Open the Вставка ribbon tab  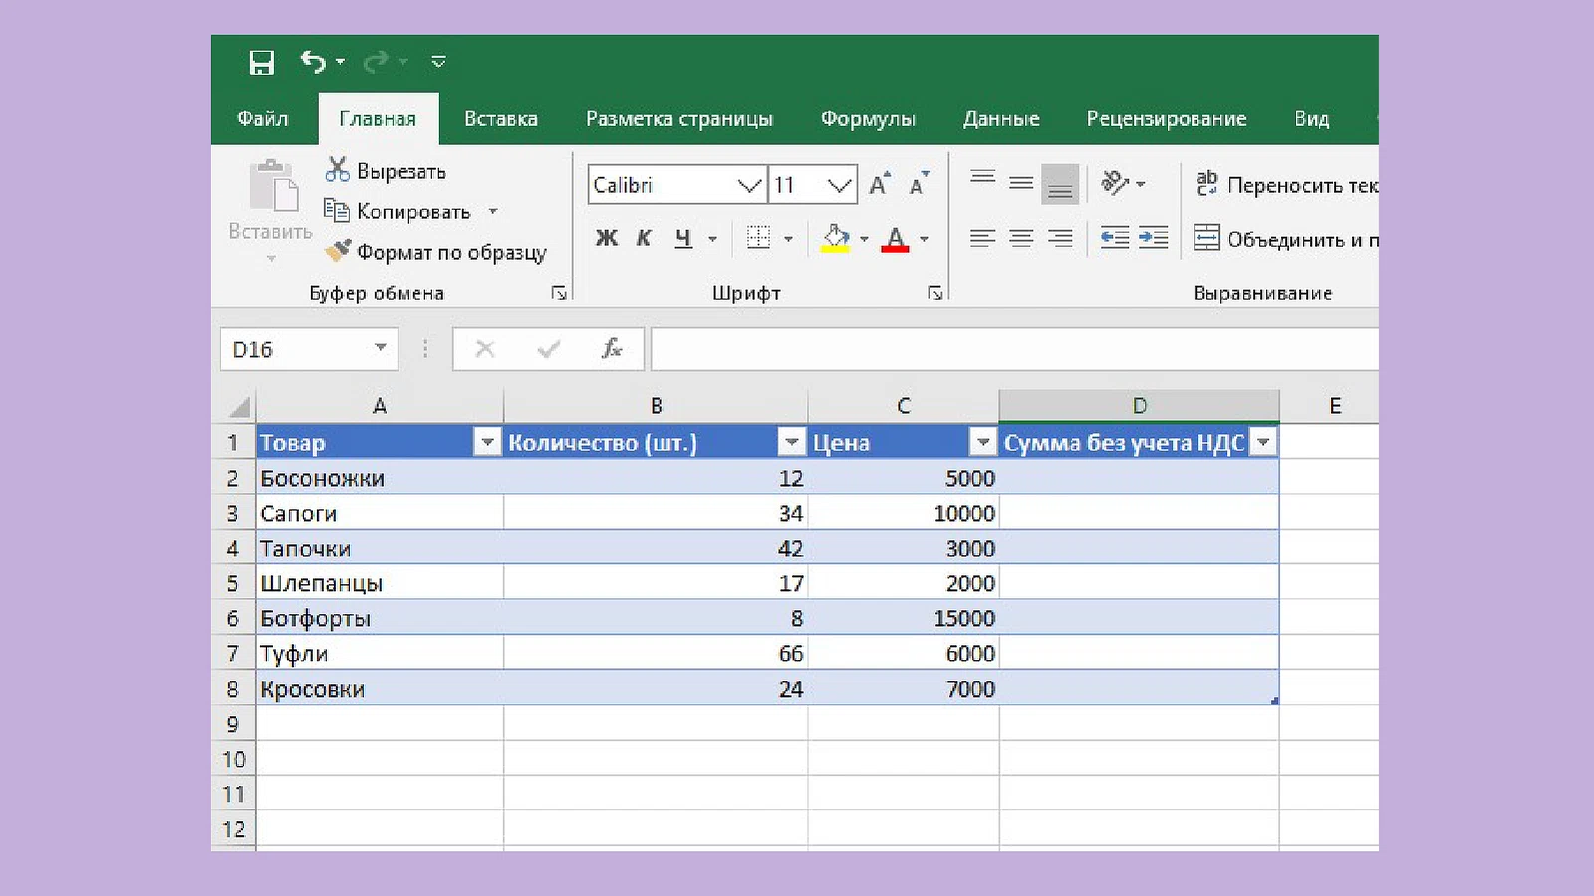point(500,118)
